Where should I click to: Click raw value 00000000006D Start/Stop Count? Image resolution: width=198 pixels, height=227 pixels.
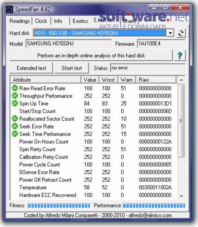coord(155,111)
